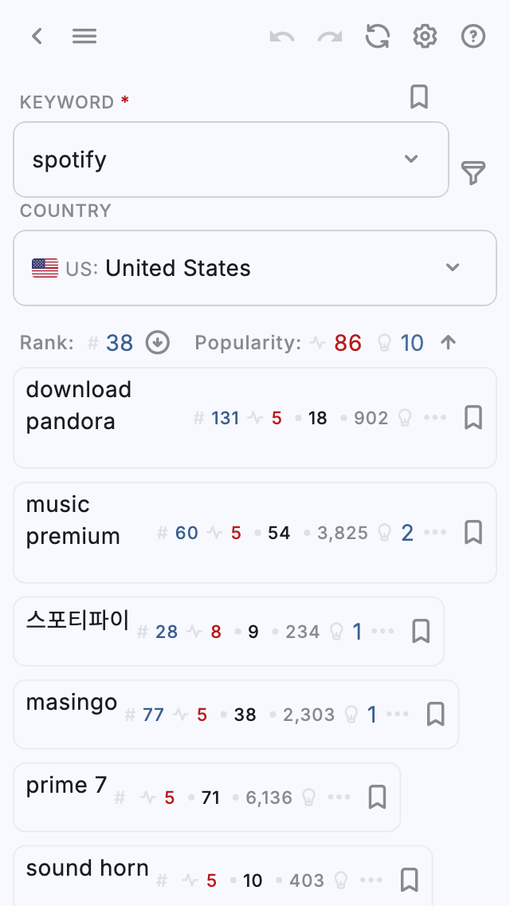Viewport: 510px width, 906px height.
Task: Click the refresh sync icon
Action: (378, 36)
